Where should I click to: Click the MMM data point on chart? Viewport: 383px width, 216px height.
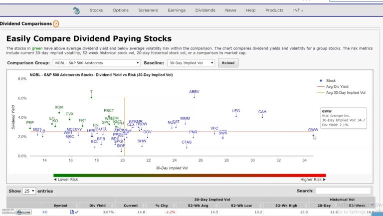[185, 124]
